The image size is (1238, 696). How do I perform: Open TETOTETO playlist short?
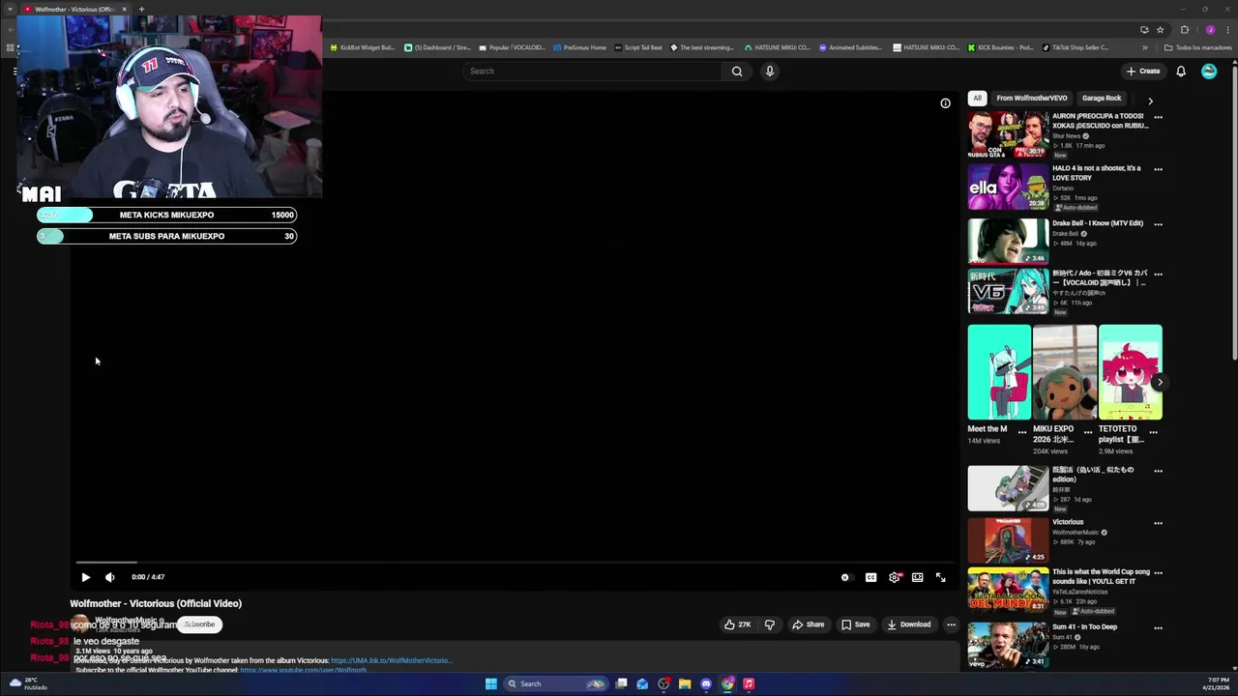[1131, 372]
